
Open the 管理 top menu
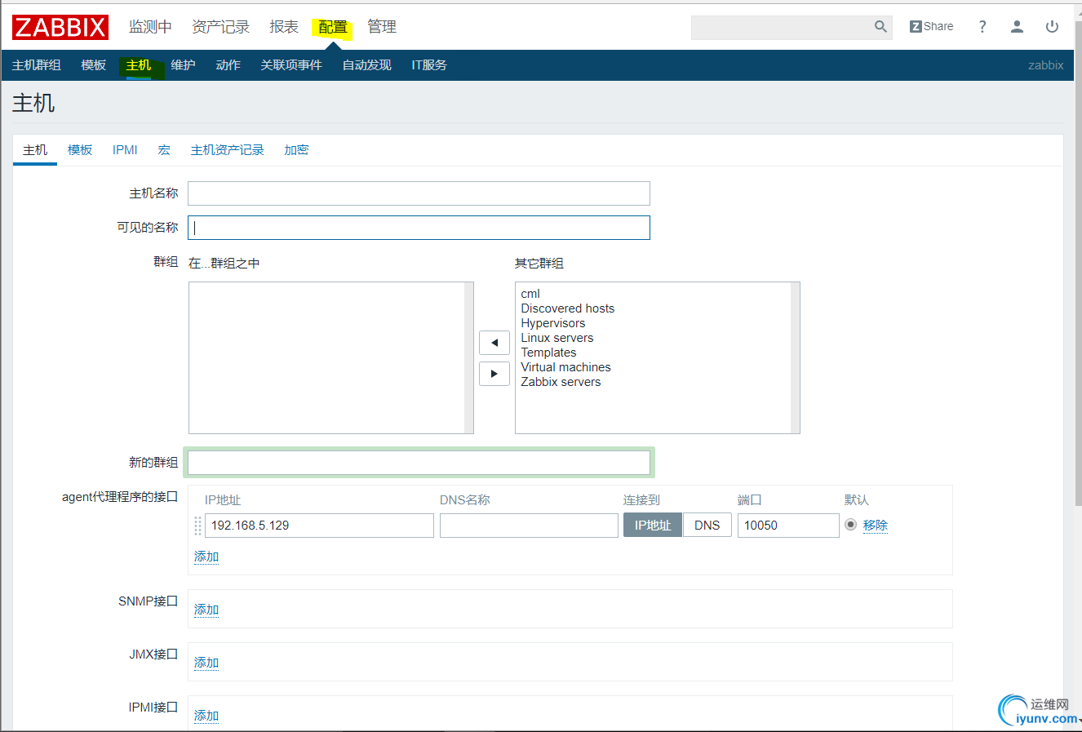coord(382,27)
